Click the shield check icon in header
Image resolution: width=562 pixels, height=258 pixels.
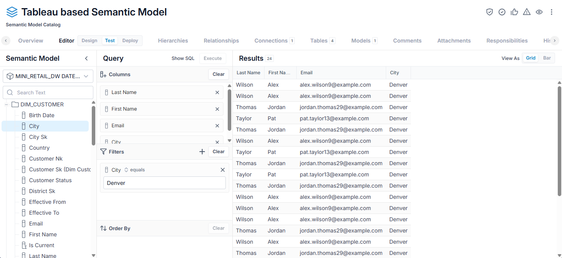coord(490,12)
